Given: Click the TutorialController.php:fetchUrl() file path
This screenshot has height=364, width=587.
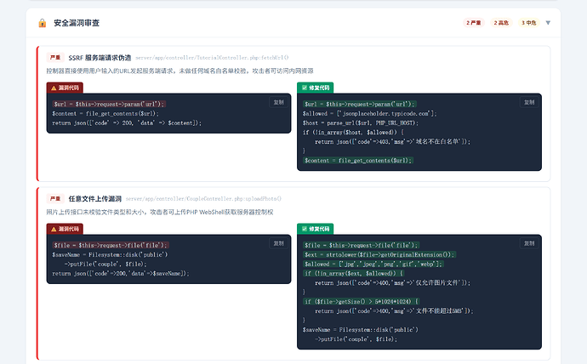Looking at the screenshot, I should coord(212,58).
